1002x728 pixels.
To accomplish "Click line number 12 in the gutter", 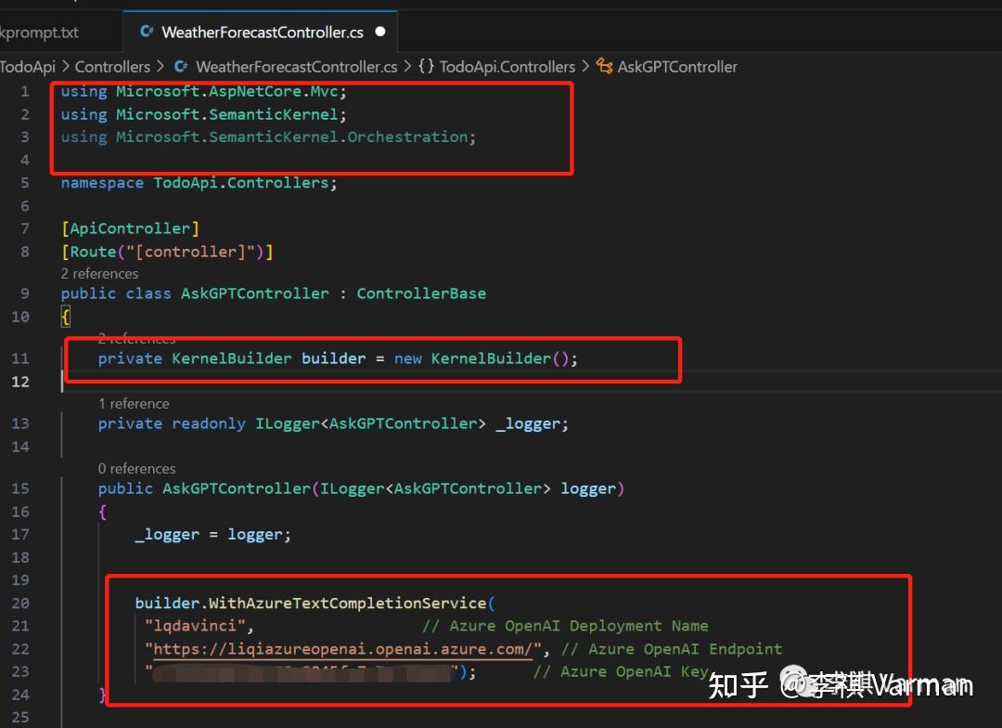I will (20, 382).
